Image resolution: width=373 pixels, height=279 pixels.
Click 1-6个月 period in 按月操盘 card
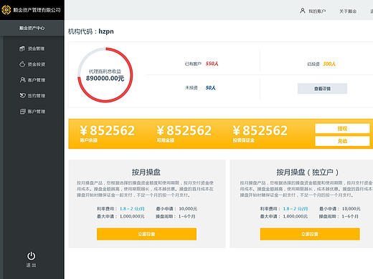click(x=186, y=216)
